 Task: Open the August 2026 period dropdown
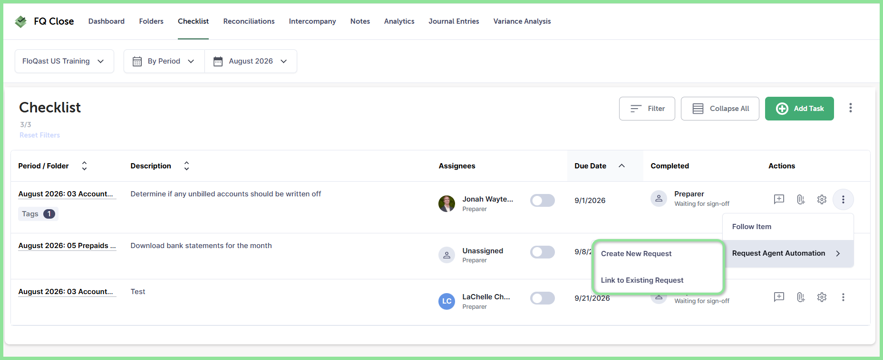[251, 61]
